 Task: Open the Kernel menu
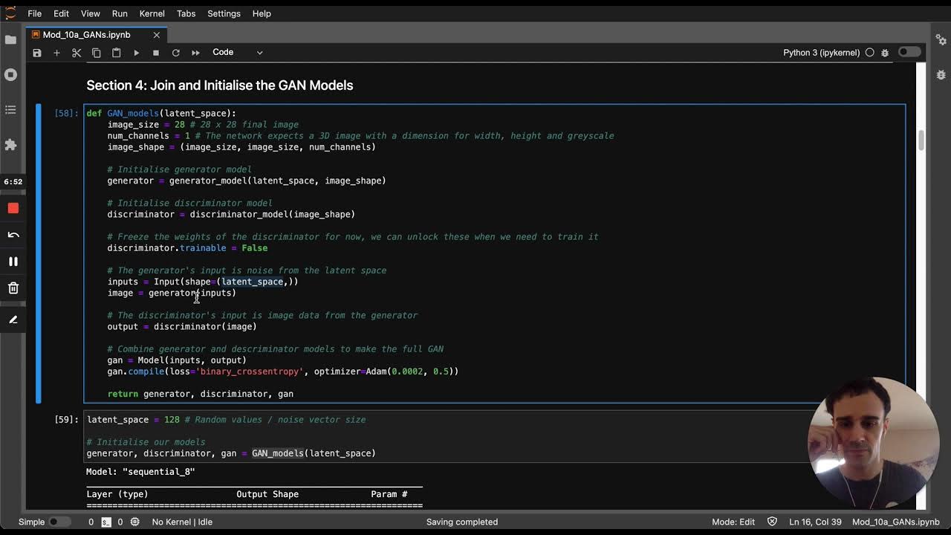(152, 13)
